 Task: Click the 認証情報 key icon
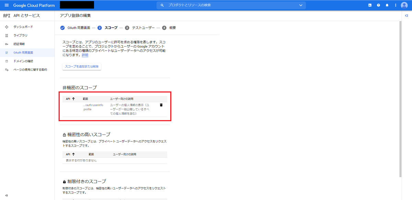coord(7,44)
